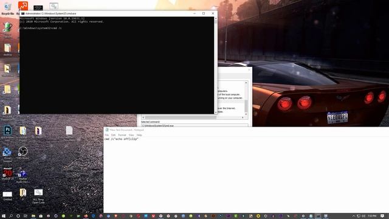Screen dimensions: 389x219
Task: Open the blank document icon on desktop
Action: pyautogui.click(x=69, y=130)
